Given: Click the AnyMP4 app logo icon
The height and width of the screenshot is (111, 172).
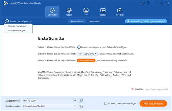Looking at the screenshot, I should pyautogui.click(x=6, y=3).
